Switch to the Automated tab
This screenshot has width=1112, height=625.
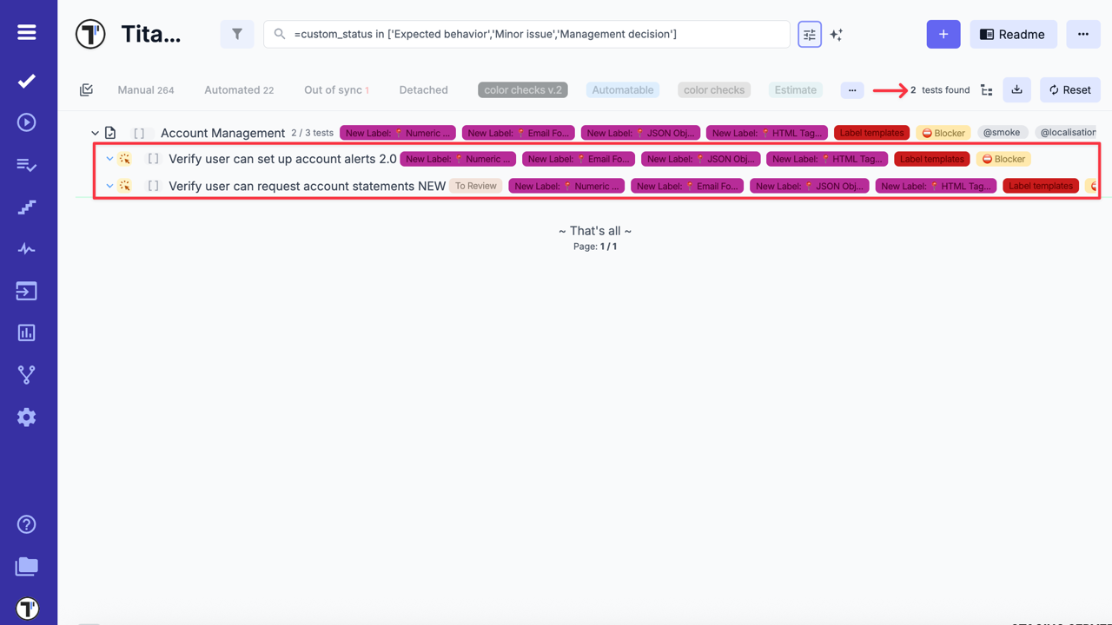(238, 90)
